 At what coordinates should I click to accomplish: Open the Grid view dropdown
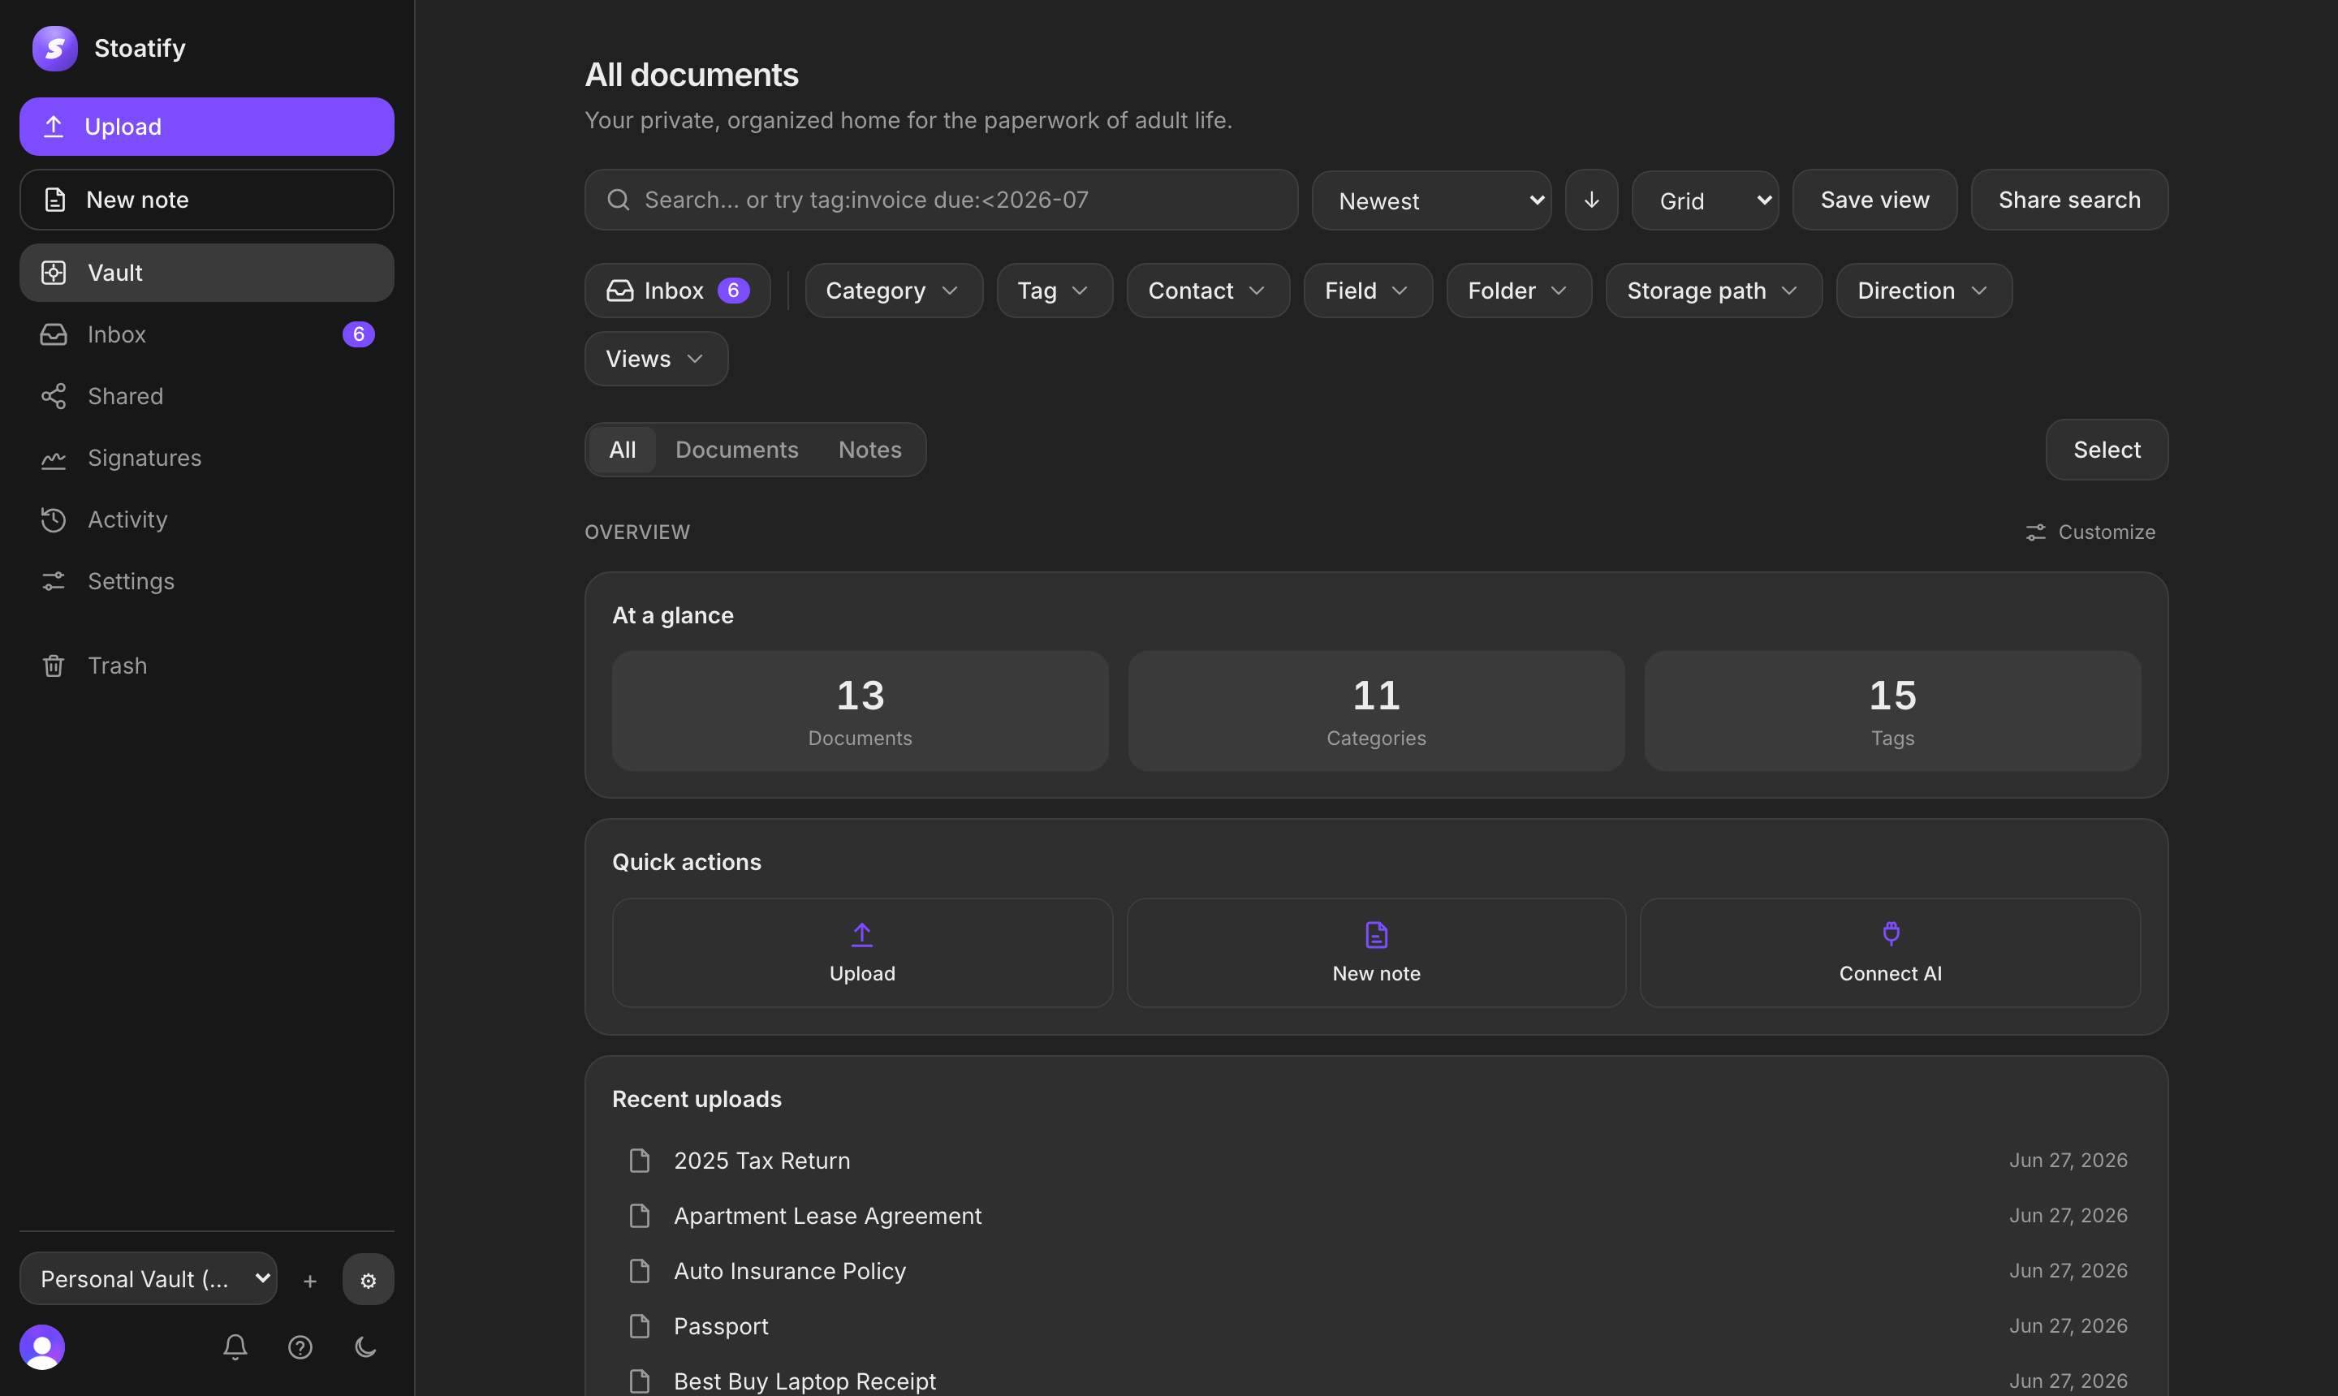(x=1705, y=200)
